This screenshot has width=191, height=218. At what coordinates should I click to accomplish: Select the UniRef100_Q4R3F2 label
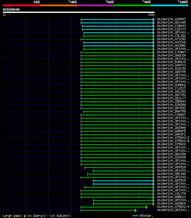pos(171,135)
